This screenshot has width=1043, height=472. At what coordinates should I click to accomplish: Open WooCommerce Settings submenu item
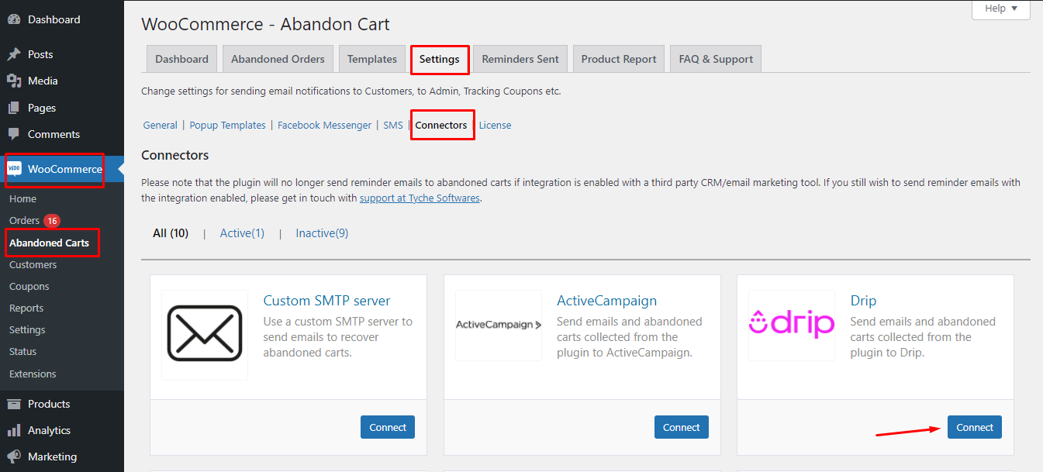[27, 329]
